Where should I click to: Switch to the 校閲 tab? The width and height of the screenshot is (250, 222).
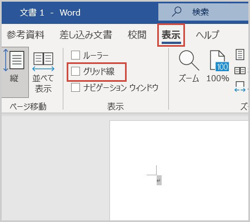(137, 35)
